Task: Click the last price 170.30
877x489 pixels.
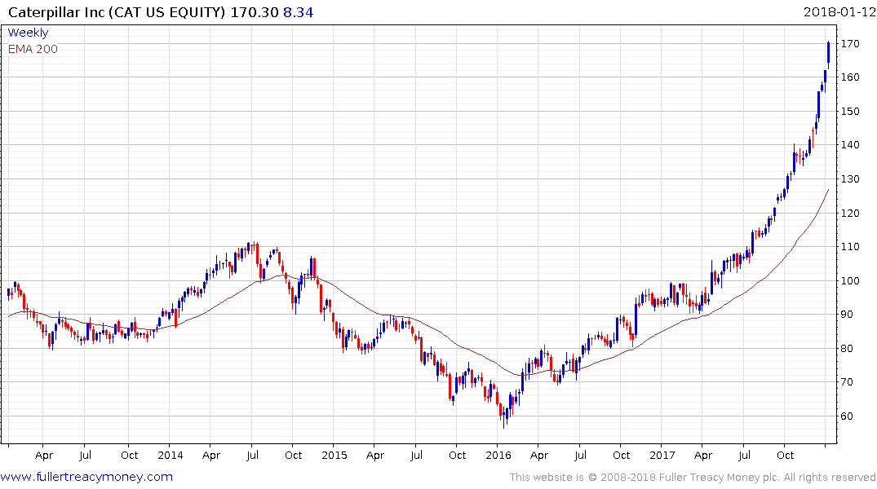Action: tap(255, 12)
